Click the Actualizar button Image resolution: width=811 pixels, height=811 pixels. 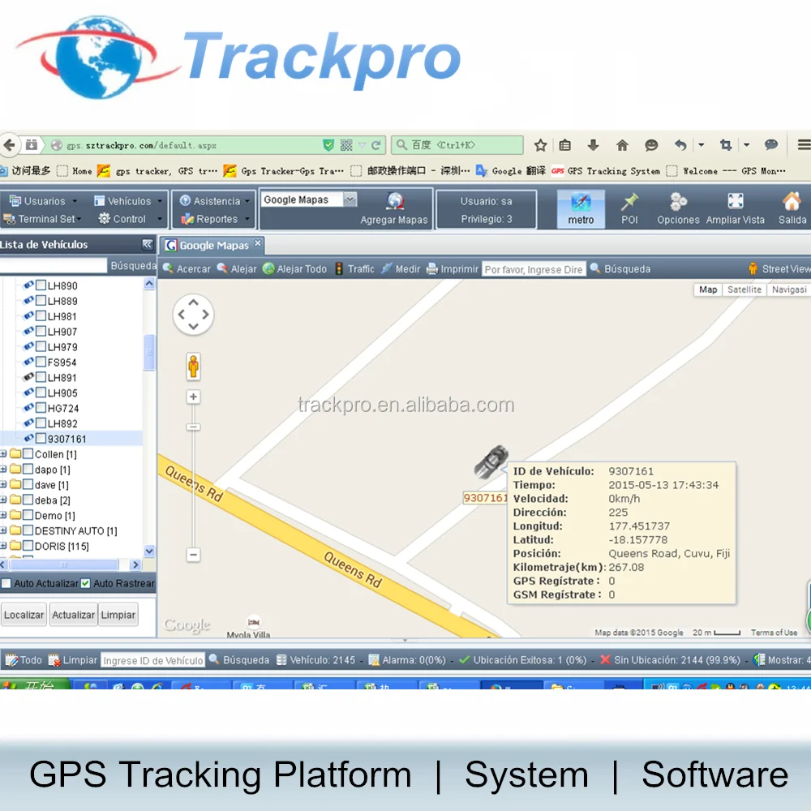coord(73,615)
